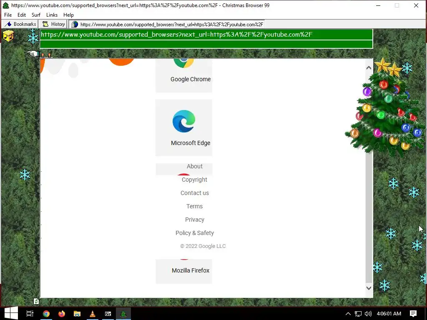
Task: Open Firefox from the taskbar
Action: tap(62, 314)
